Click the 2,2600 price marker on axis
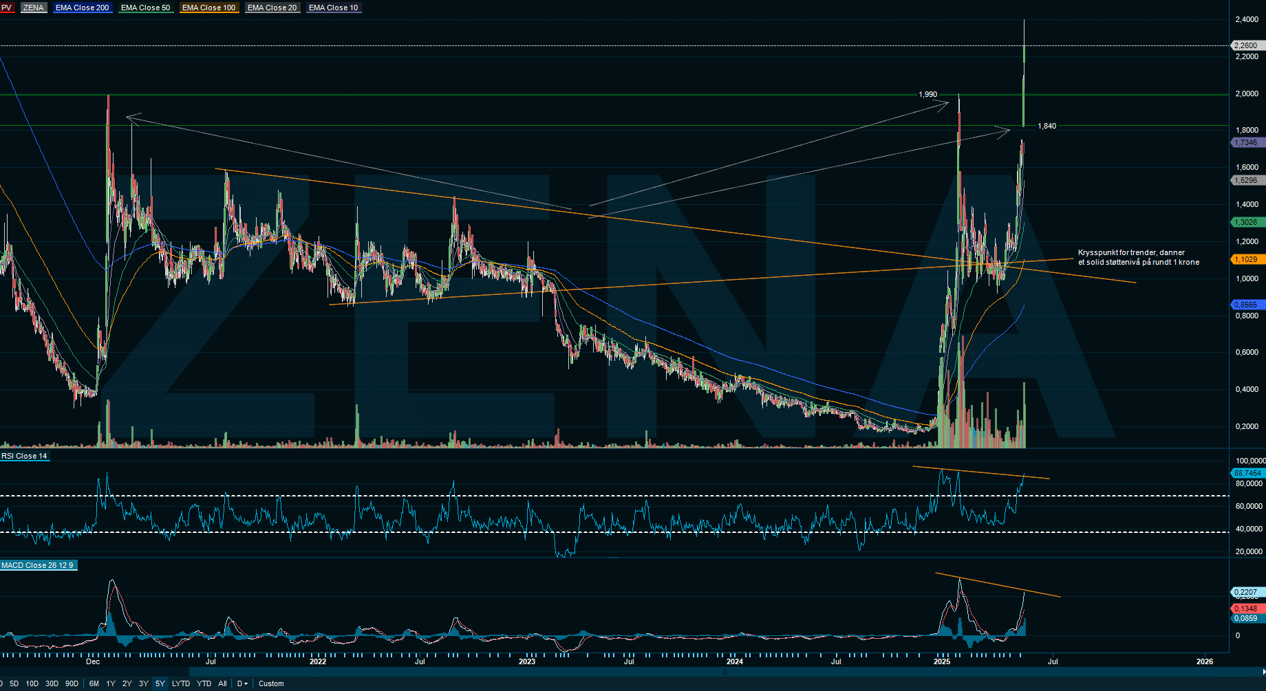The width and height of the screenshot is (1266, 691). pyautogui.click(x=1247, y=45)
